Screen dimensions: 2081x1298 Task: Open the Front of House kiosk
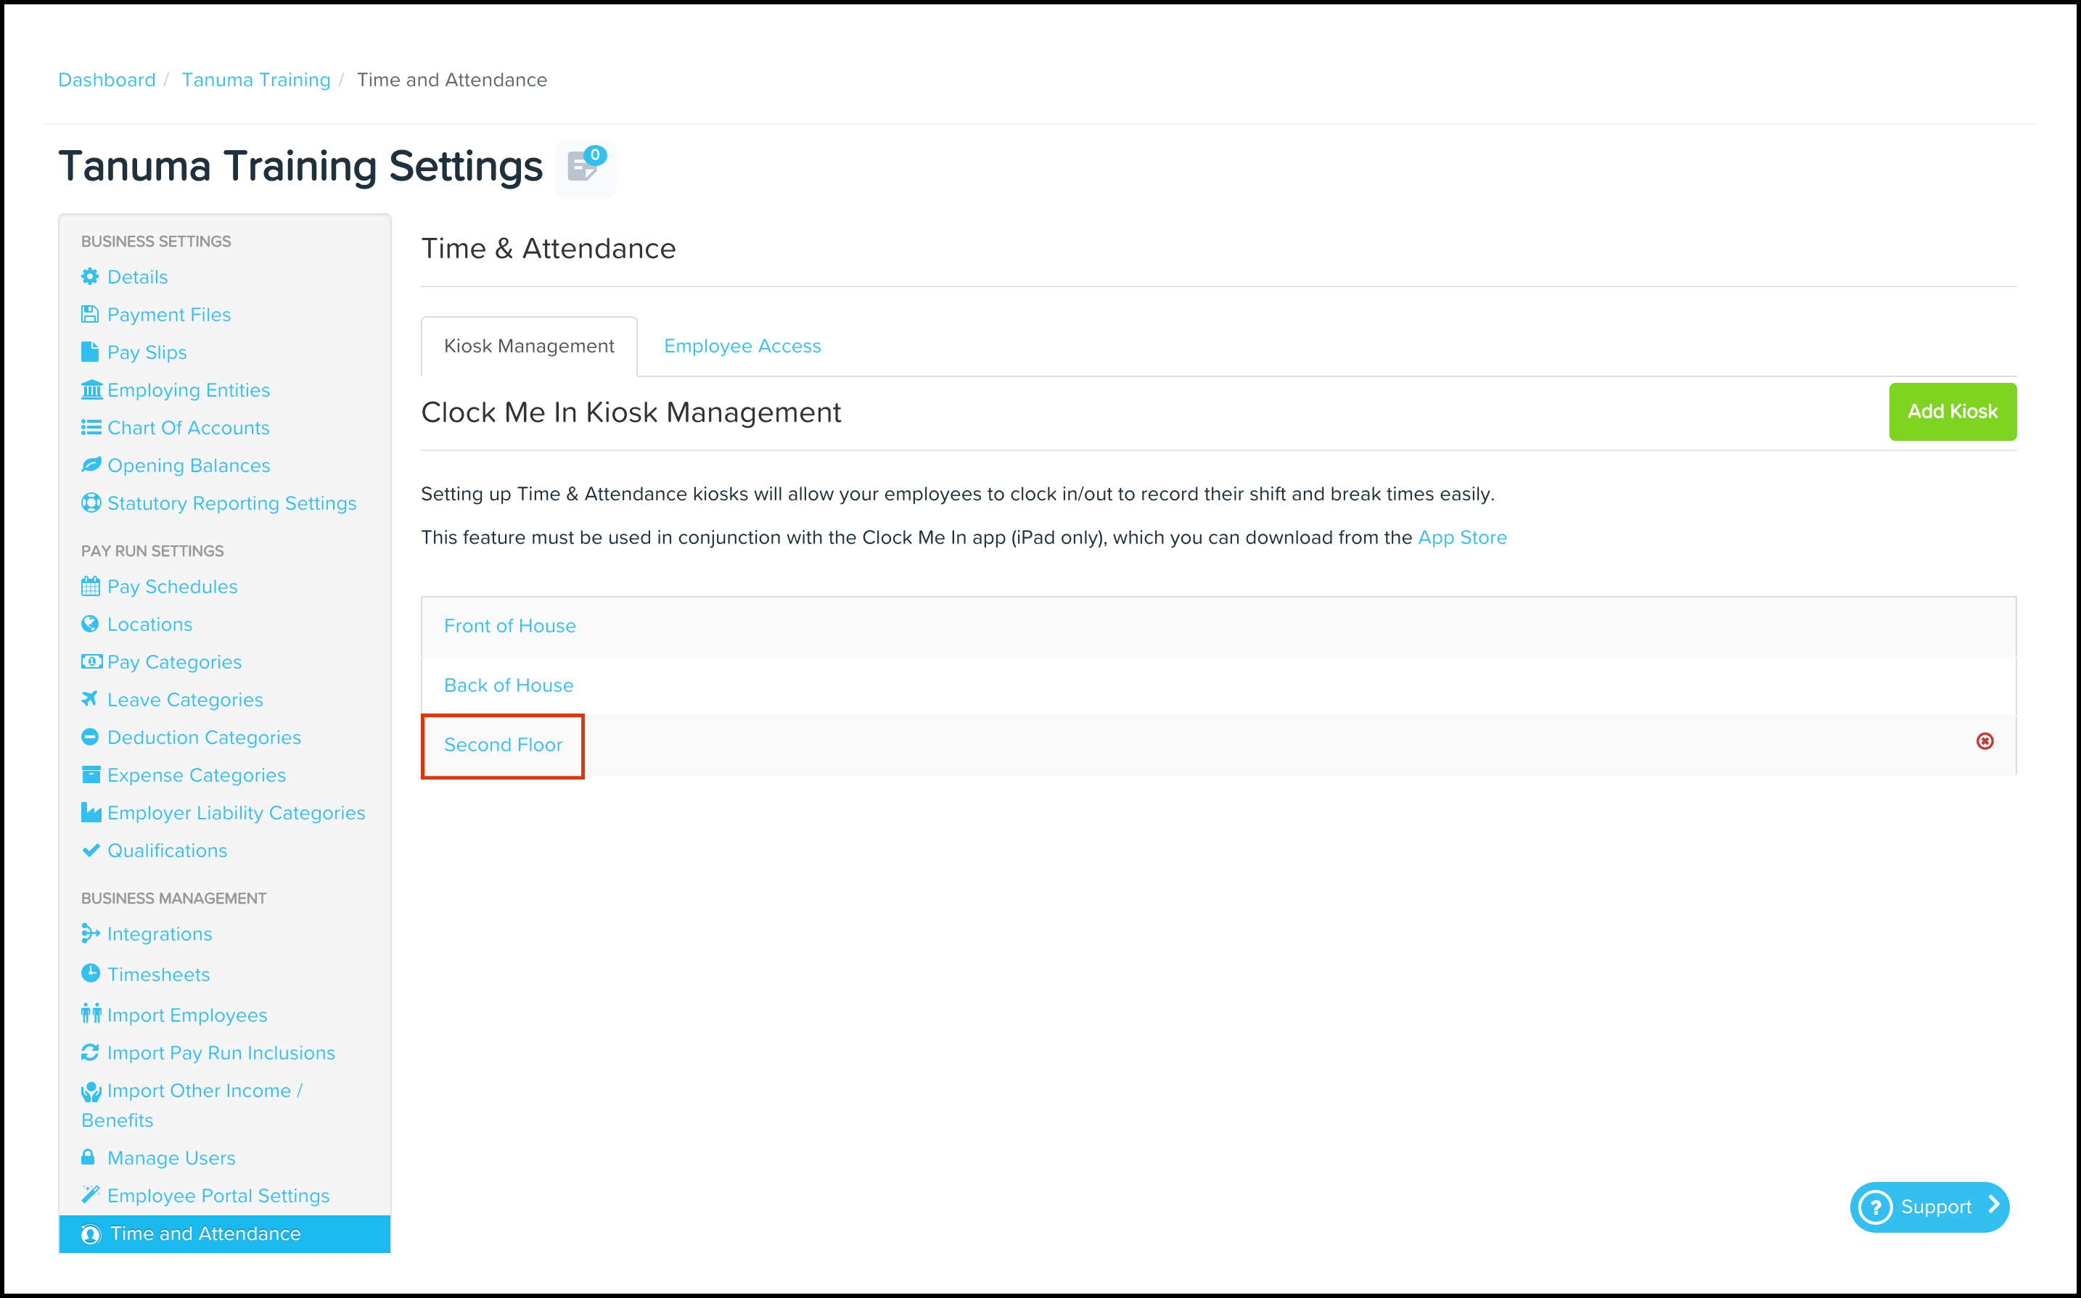pyautogui.click(x=509, y=626)
